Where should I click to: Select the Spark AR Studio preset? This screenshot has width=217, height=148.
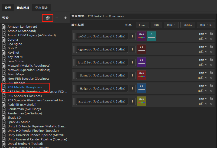tap(19, 122)
